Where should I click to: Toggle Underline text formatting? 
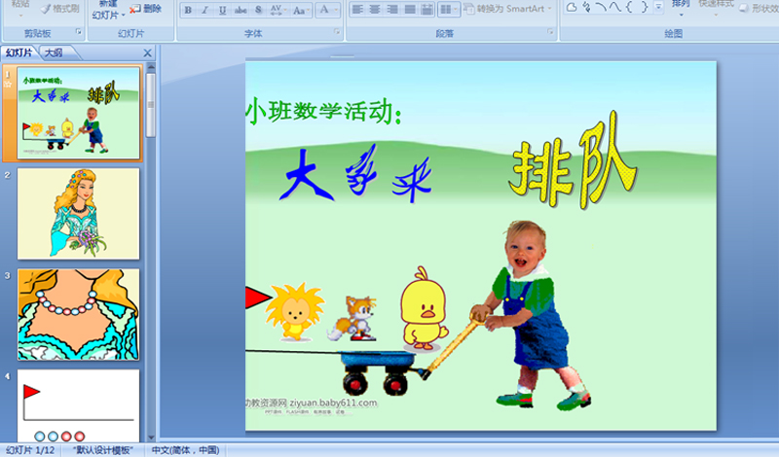pos(222,10)
